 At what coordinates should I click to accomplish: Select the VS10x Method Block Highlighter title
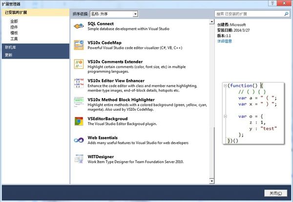tap(121, 100)
